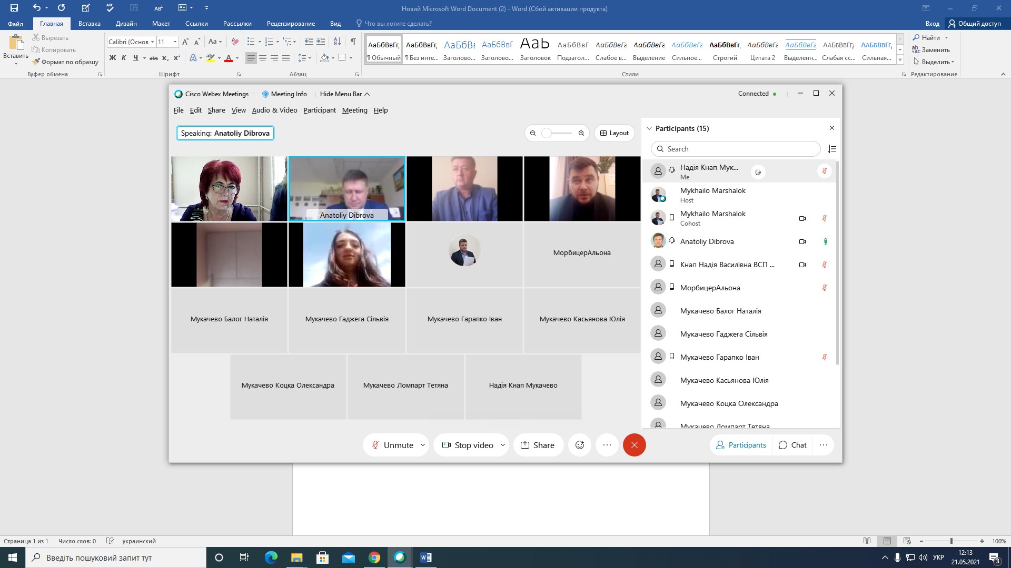
Task: Open Webex Meeting menu
Action: [x=355, y=110]
